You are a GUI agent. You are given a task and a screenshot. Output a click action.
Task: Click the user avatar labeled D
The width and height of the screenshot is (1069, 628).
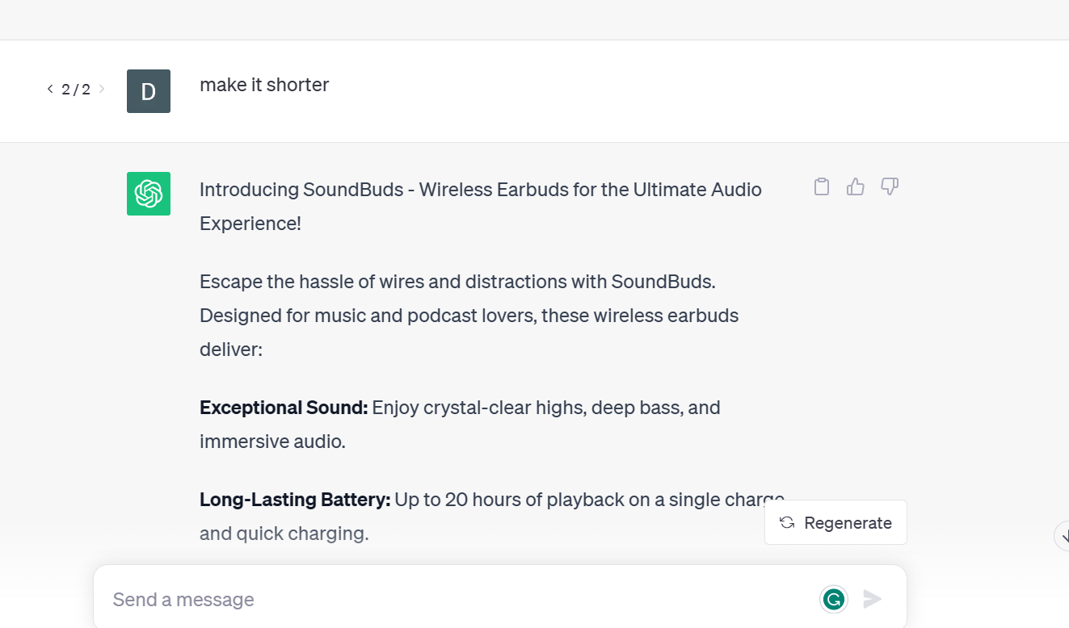click(x=149, y=91)
